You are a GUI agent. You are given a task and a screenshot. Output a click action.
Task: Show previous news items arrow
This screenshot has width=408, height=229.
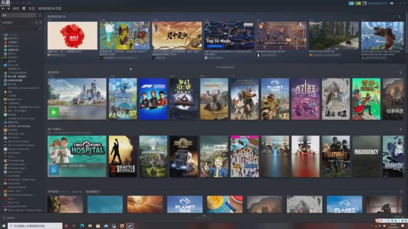[x=394, y=17]
